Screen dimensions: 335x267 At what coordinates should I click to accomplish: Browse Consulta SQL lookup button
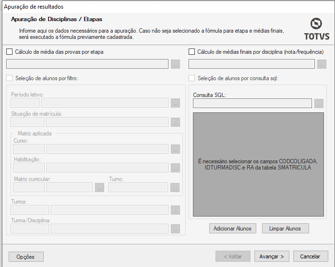tap(319, 103)
